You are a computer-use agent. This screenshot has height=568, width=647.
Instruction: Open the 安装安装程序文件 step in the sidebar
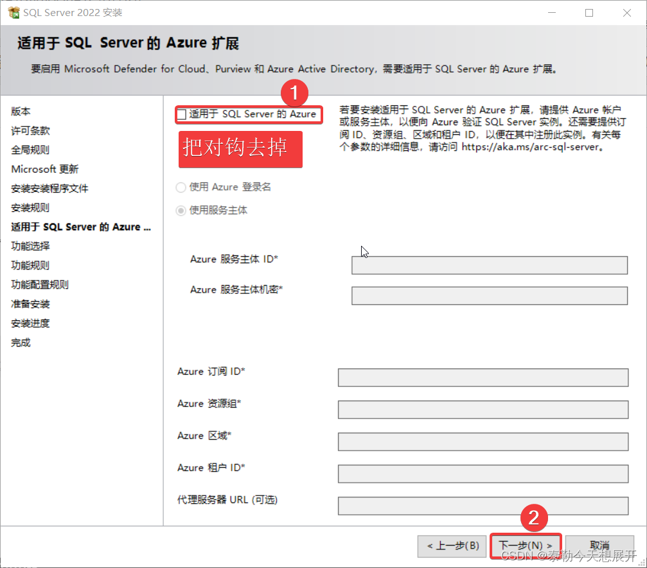point(49,189)
